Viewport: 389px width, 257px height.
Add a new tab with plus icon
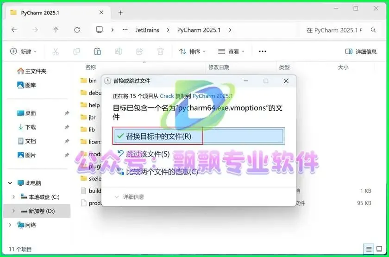point(120,13)
